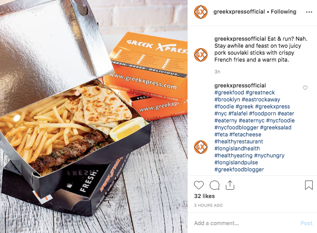
Task: Open the 3h caption timestamp
Action: click(x=217, y=72)
